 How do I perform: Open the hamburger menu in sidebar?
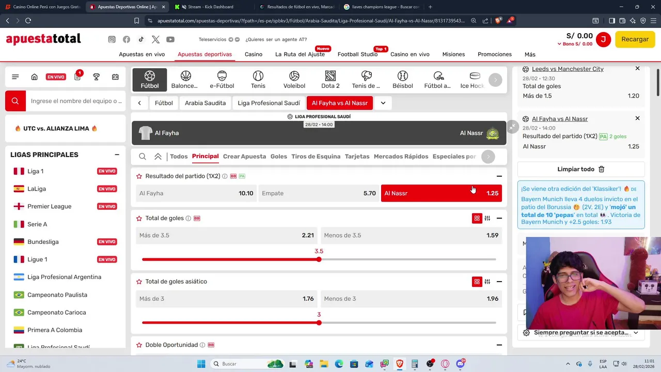15,77
